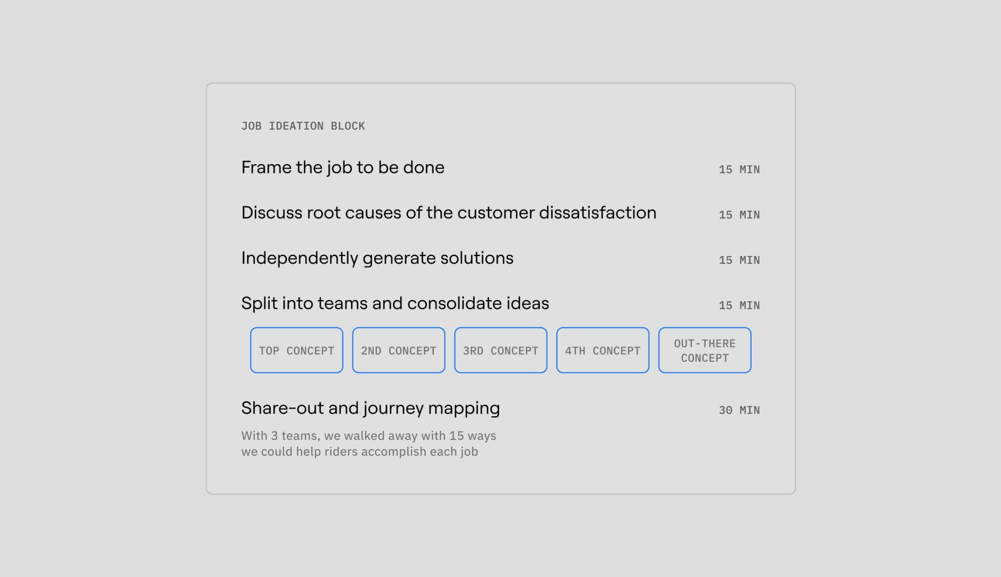Pick the 4TH CONCEPT box
This screenshot has width=1001, height=577.
603,350
